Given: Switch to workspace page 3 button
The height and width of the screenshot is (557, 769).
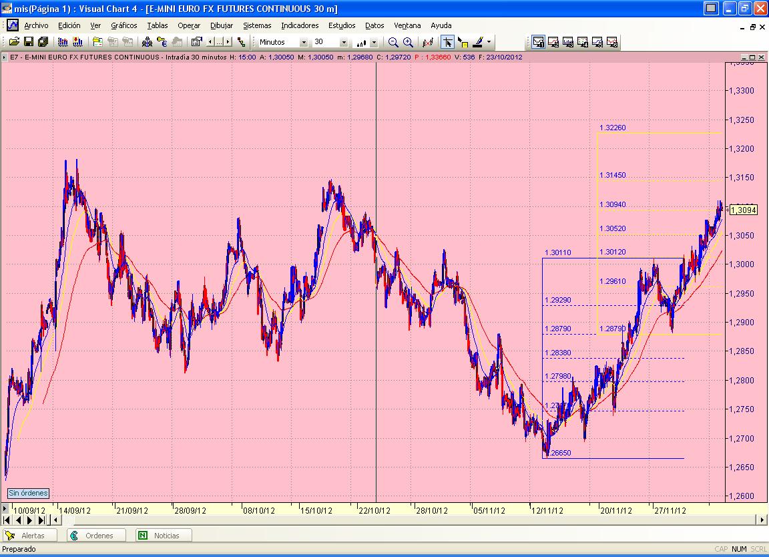Looking at the screenshot, I should (x=568, y=42).
